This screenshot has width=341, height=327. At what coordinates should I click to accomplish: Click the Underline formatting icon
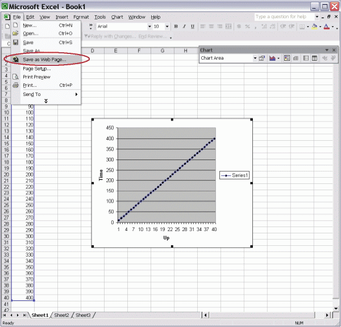(193, 27)
